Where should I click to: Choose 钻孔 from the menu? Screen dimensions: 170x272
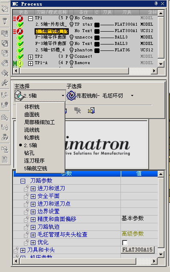29,153
